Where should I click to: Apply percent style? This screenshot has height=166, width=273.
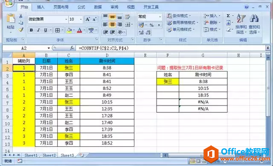click(152, 25)
